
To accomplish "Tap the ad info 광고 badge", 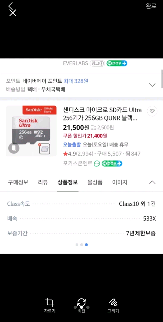I will tap(97, 63).
